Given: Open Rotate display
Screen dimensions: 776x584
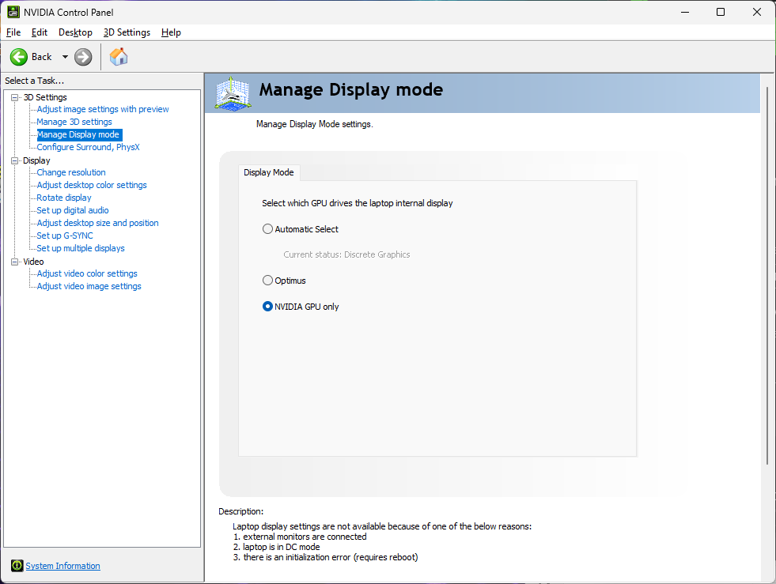Looking at the screenshot, I should (64, 198).
